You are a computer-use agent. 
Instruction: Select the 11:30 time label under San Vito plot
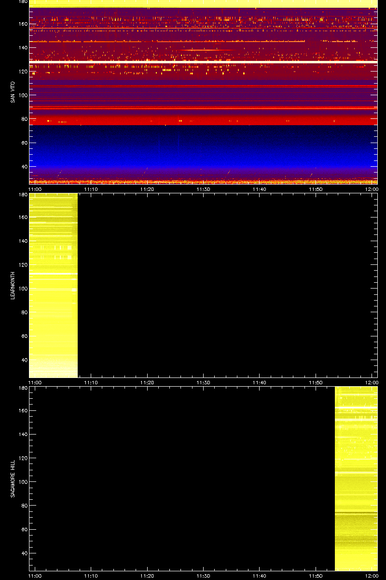point(203,189)
